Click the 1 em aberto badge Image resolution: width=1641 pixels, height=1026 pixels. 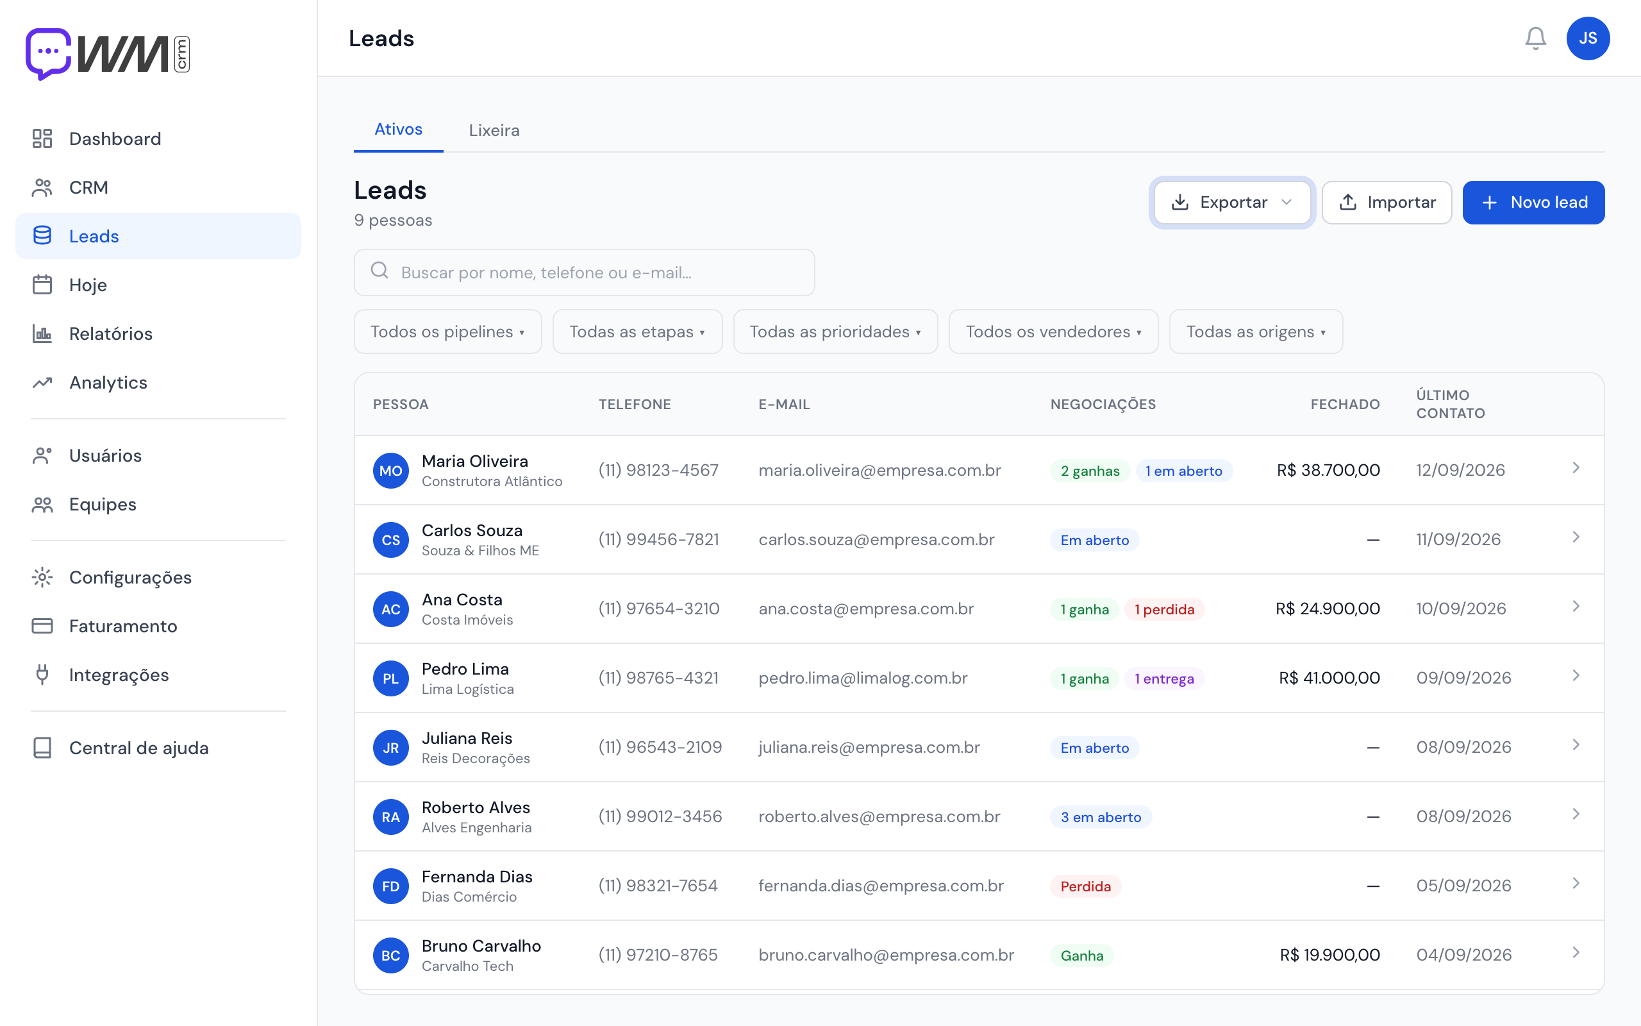[x=1183, y=471]
